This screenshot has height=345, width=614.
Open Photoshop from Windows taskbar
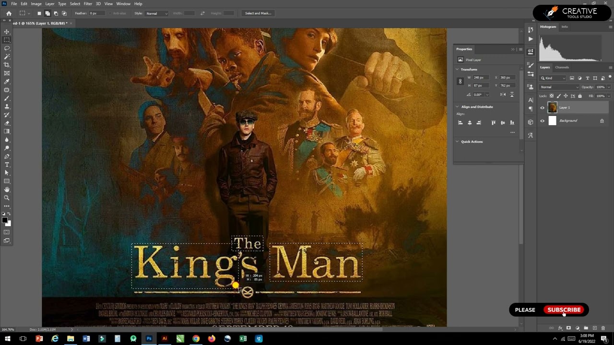[x=149, y=339]
